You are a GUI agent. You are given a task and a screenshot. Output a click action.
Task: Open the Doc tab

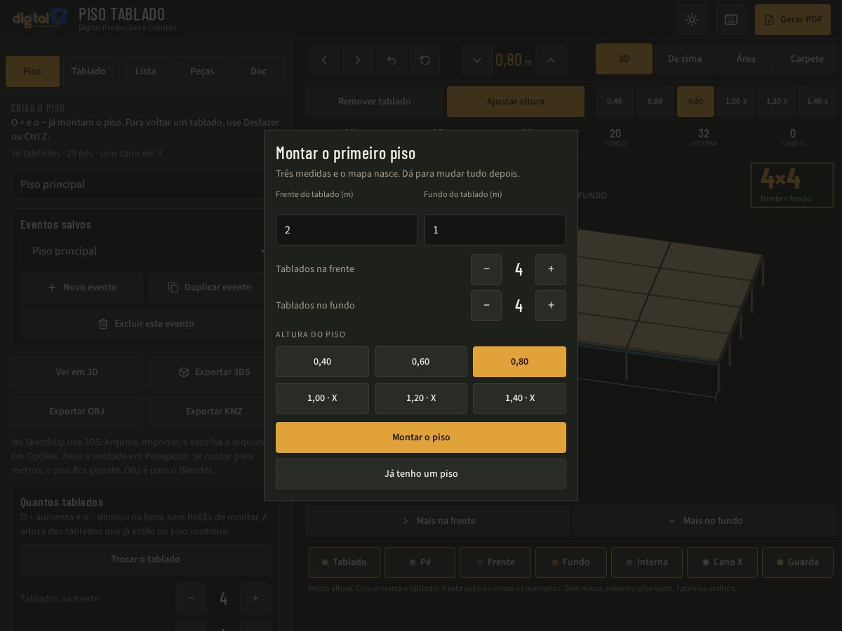point(258,72)
